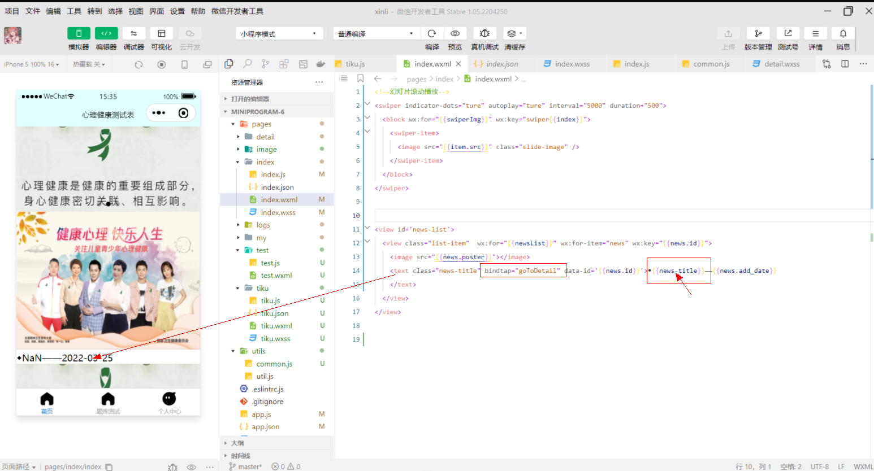Click the simulator phone device icon
The image size is (874, 471).
184,64
